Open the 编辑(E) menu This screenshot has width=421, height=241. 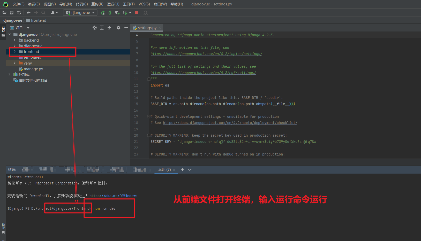pyautogui.click(x=34, y=4)
